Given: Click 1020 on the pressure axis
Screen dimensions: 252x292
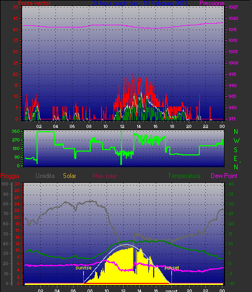Looking at the screenshot, I should coord(233,18).
